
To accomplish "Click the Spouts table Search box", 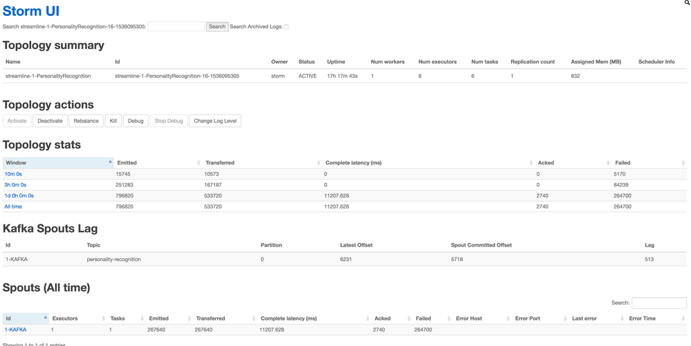I will 658,302.
